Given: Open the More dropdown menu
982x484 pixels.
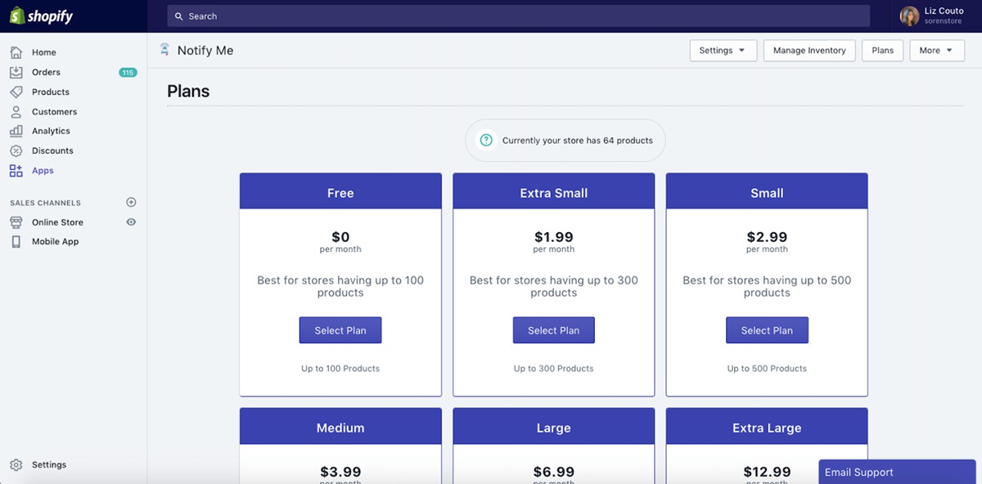Looking at the screenshot, I should point(936,51).
